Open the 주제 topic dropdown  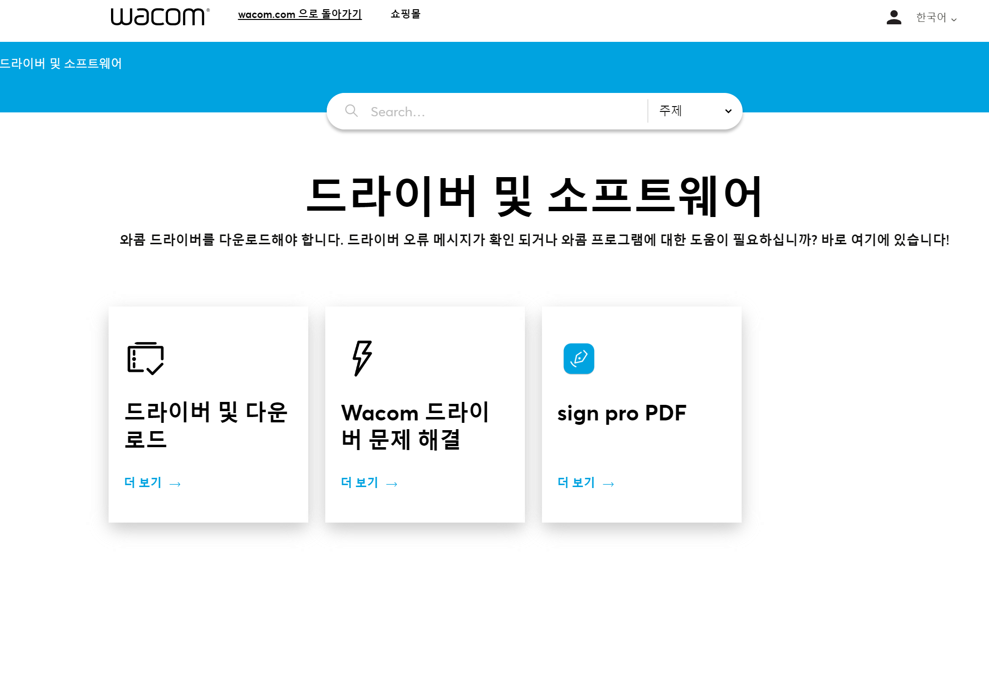[x=695, y=111]
